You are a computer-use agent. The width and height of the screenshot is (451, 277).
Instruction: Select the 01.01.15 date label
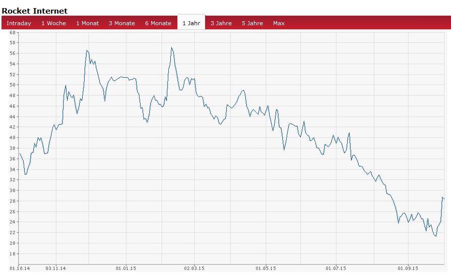[x=126, y=268]
